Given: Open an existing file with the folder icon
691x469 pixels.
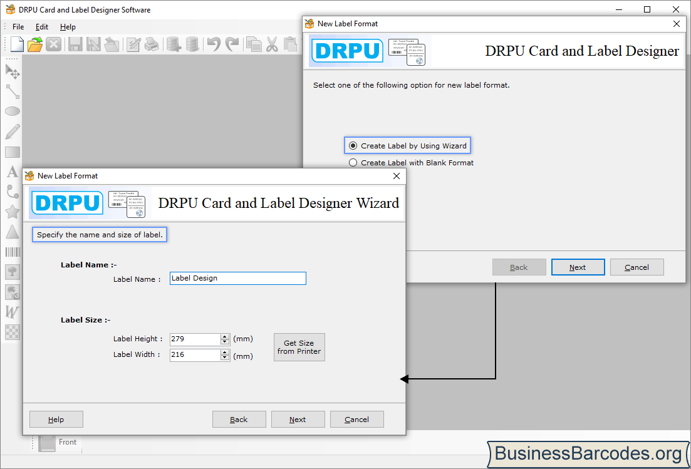Looking at the screenshot, I should click(35, 44).
